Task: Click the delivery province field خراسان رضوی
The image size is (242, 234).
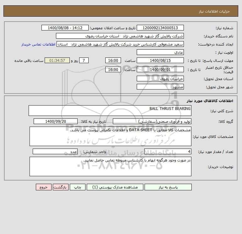Action: point(160,79)
